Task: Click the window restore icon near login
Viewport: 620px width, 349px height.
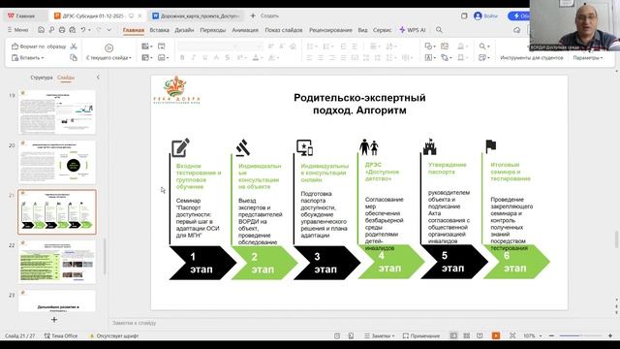Action: point(464,16)
